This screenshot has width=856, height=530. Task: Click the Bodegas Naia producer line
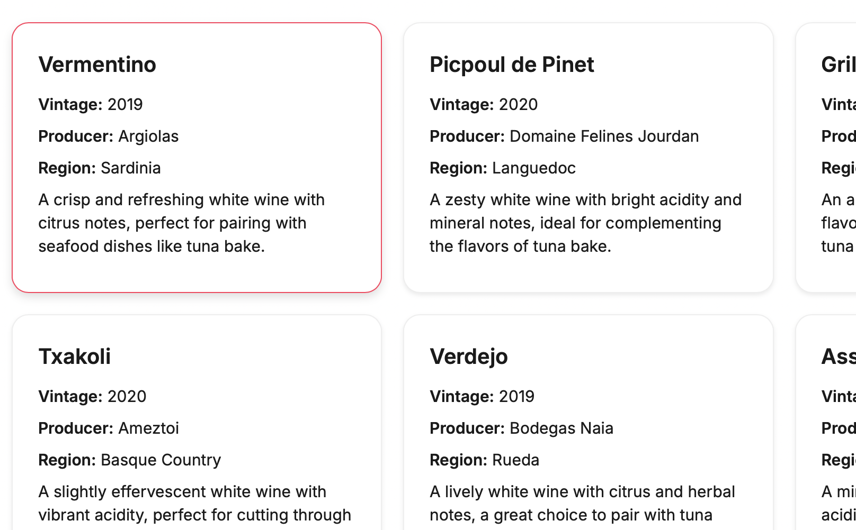point(521,428)
